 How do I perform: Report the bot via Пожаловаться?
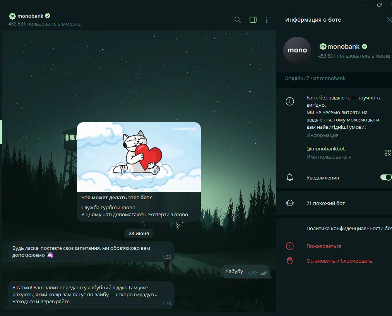324,246
